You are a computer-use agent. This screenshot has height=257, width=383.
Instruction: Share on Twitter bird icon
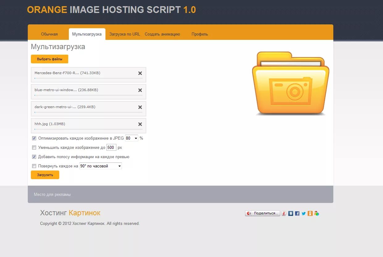(304, 213)
